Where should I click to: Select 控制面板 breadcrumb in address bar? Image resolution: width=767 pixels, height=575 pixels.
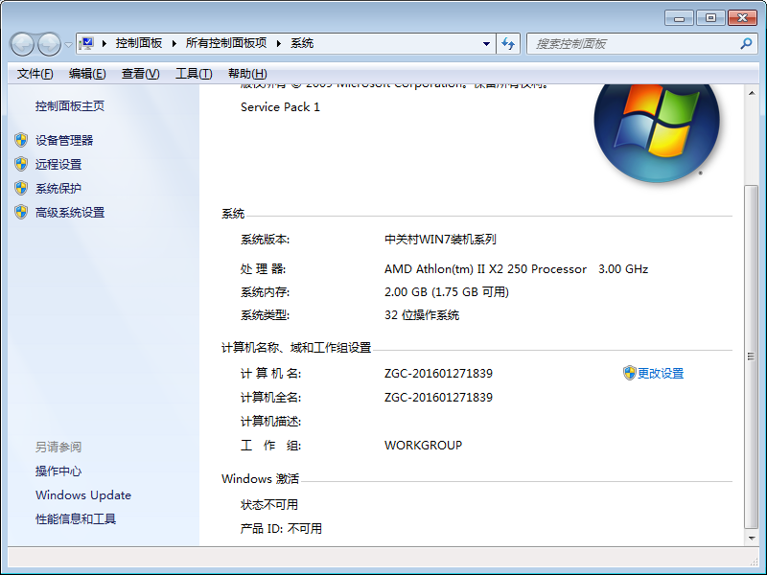(x=139, y=43)
